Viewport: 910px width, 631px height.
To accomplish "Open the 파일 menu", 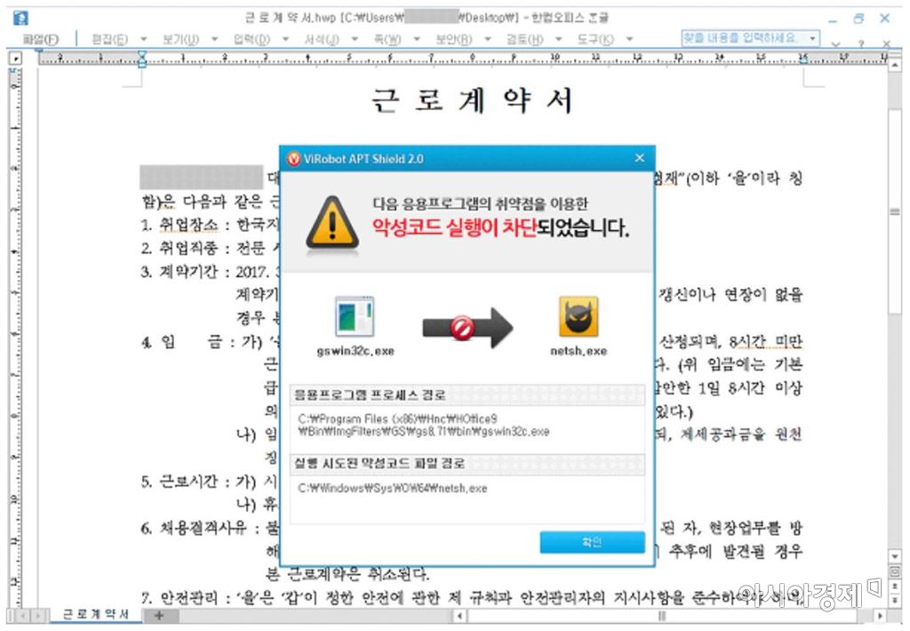I will tap(40, 39).
